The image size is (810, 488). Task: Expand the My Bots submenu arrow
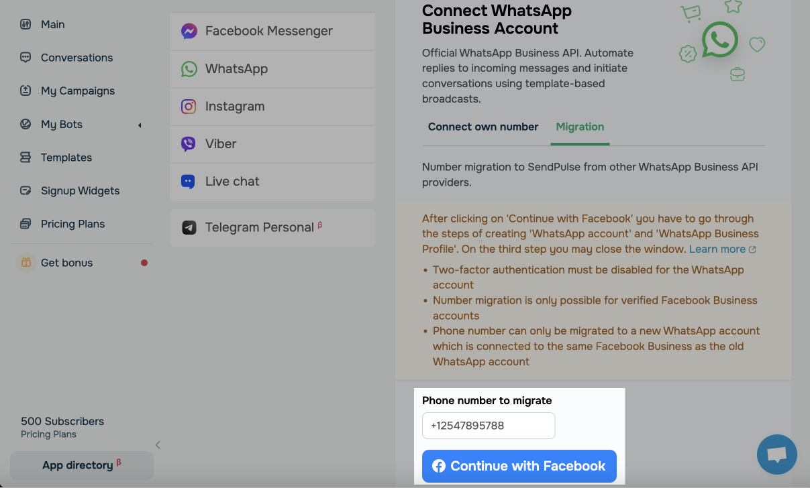click(x=140, y=125)
